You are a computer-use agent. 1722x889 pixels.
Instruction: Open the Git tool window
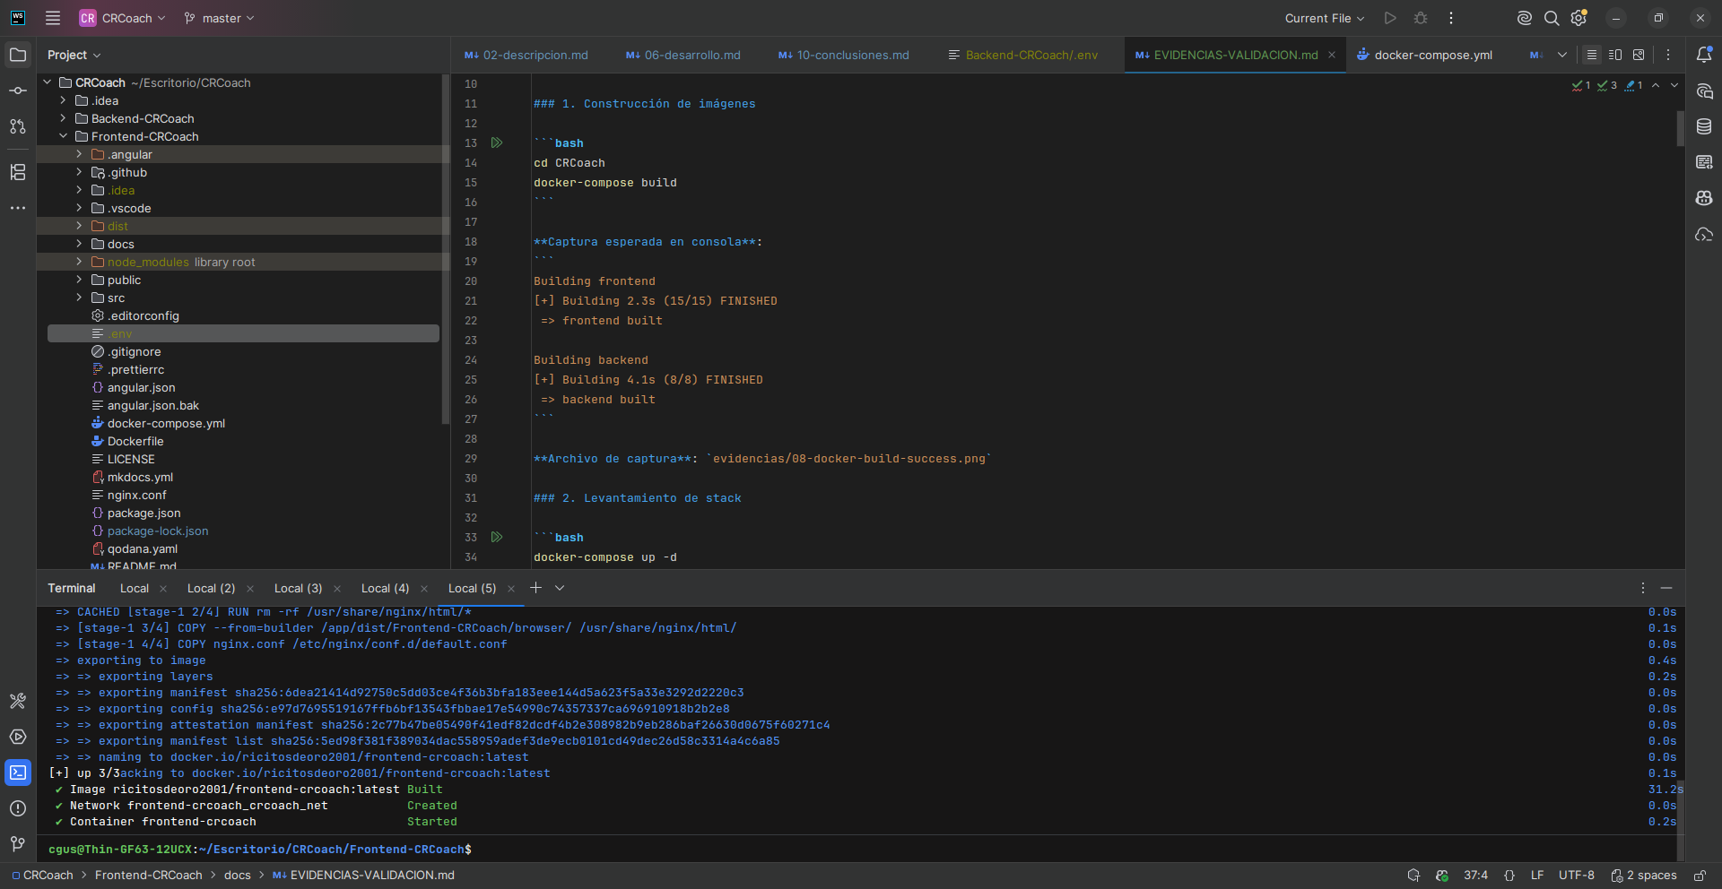[18, 844]
